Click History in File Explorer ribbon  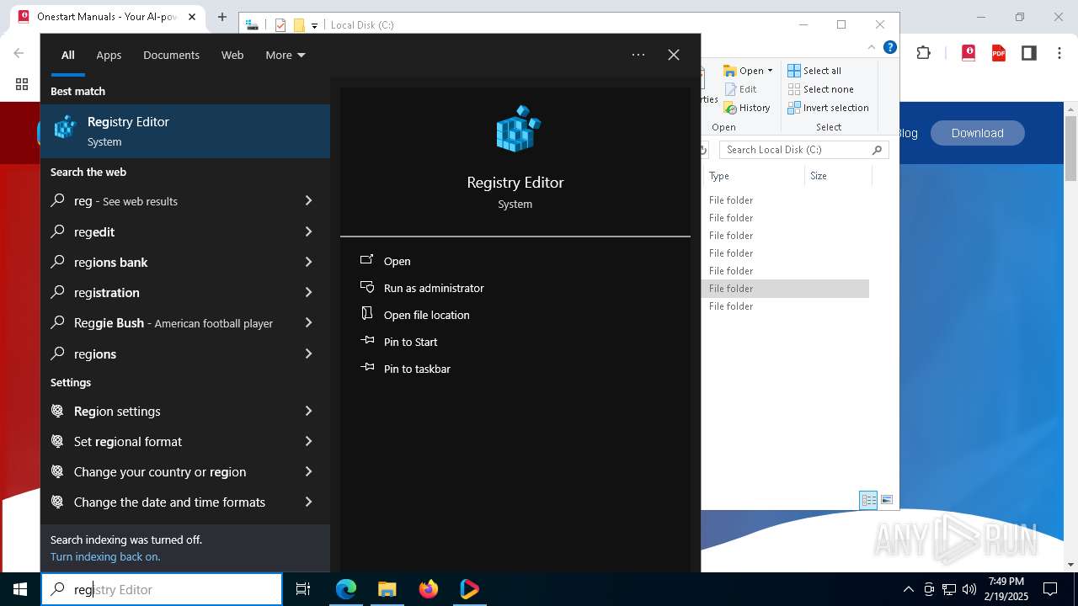pos(747,108)
